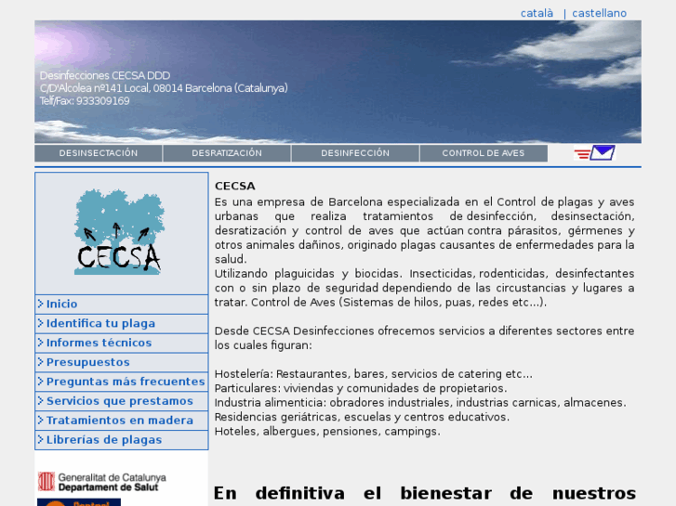Open the CONTROL DE AVES tab
Screen dimensions: 676x506
pyautogui.click(x=484, y=153)
